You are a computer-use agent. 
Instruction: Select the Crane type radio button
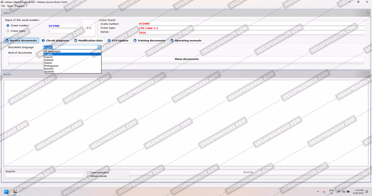(8, 31)
